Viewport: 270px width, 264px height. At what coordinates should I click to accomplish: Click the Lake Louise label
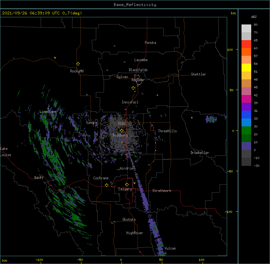click(x=6, y=152)
